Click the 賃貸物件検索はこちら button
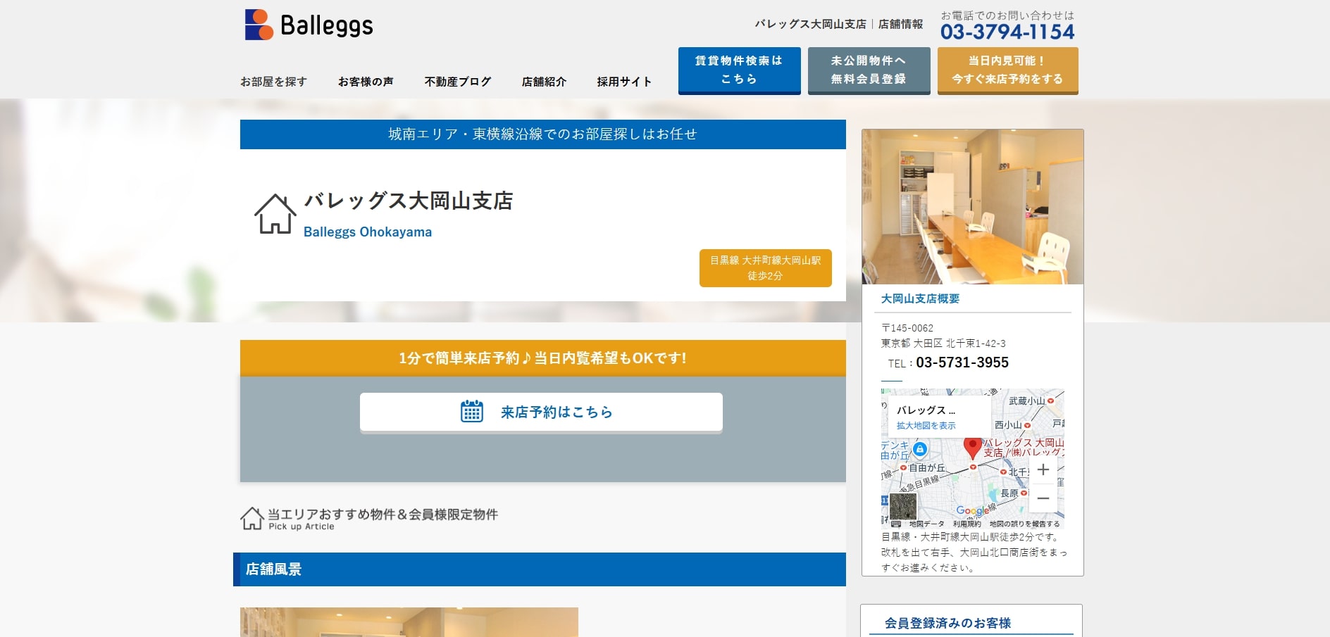Viewport: 1330px width, 637px height. point(738,70)
